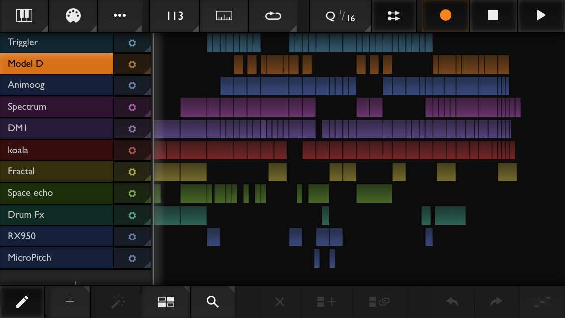
Task: Select the Spectrum track
Action: coord(57,107)
